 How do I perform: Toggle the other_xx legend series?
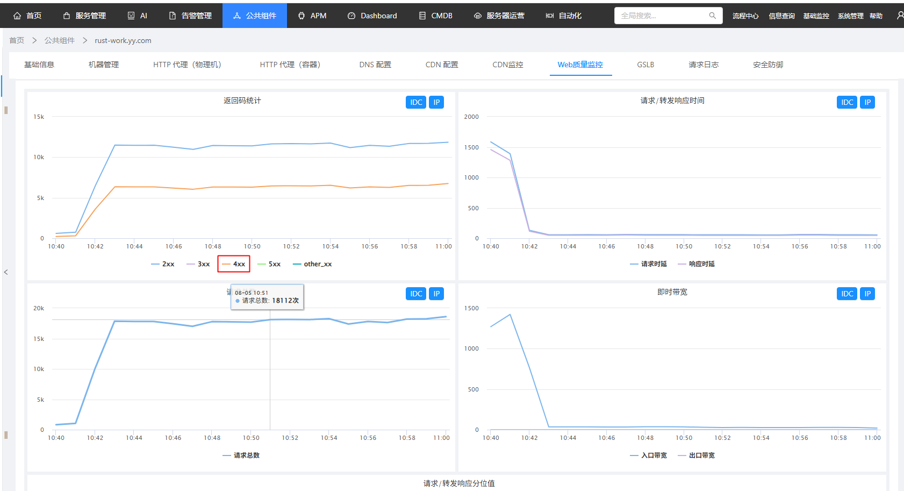point(312,264)
